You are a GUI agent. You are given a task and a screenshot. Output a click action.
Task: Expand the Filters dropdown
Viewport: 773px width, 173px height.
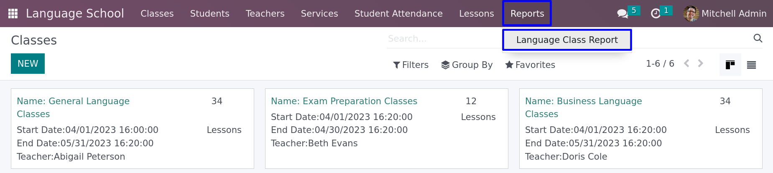[x=411, y=65]
